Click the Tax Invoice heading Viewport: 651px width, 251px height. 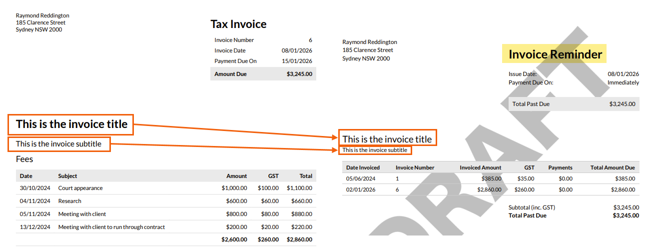[x=238, y=24]
